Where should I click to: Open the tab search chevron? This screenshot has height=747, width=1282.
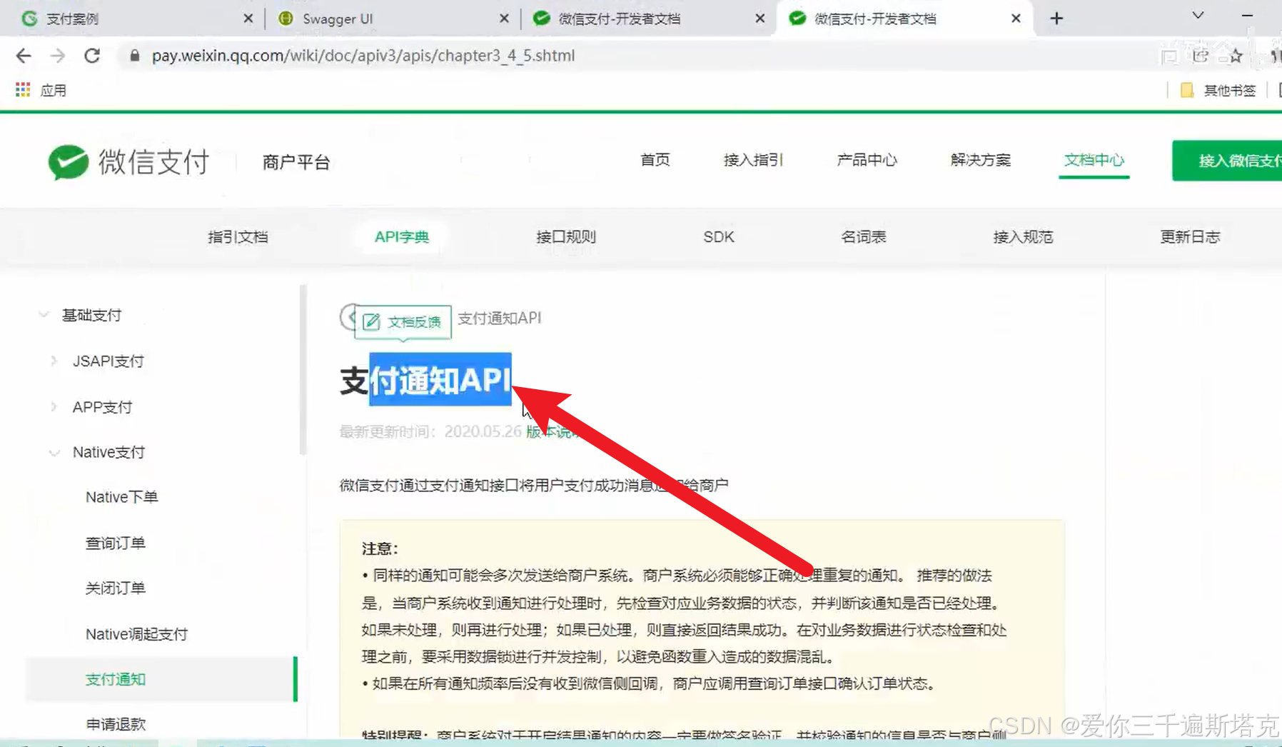(1198, 16)
